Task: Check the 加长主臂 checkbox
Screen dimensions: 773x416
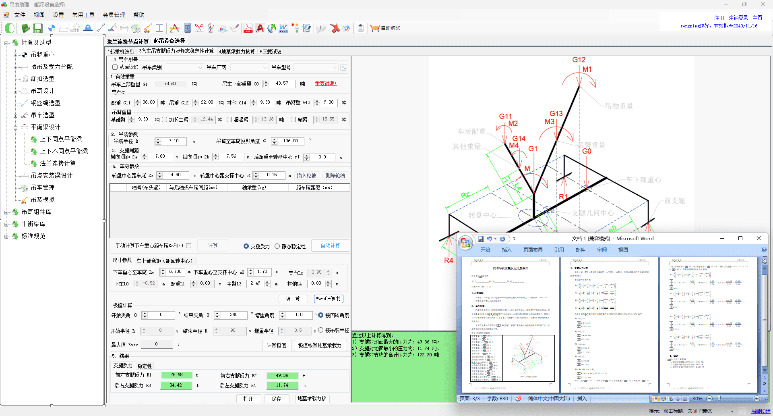Action: [165, 120]
